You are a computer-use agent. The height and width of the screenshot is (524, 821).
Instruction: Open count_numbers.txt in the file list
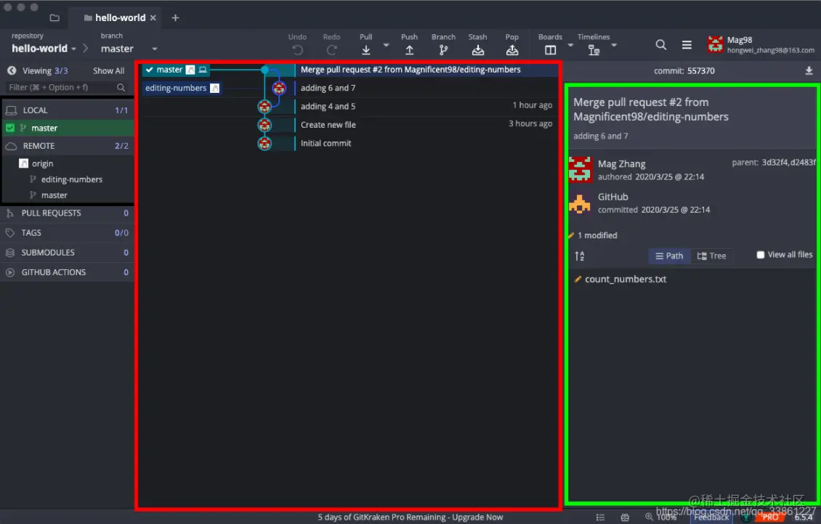[625, 279]
